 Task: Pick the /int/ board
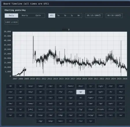click(61, 98)
